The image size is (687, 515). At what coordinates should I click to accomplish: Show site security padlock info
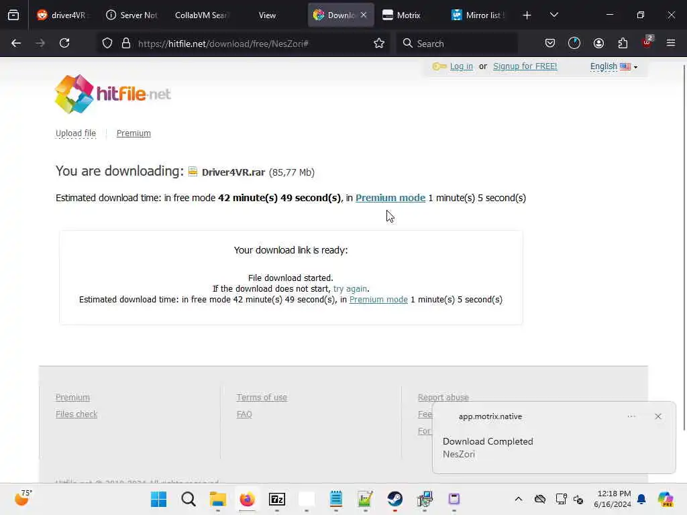[126, 44]
